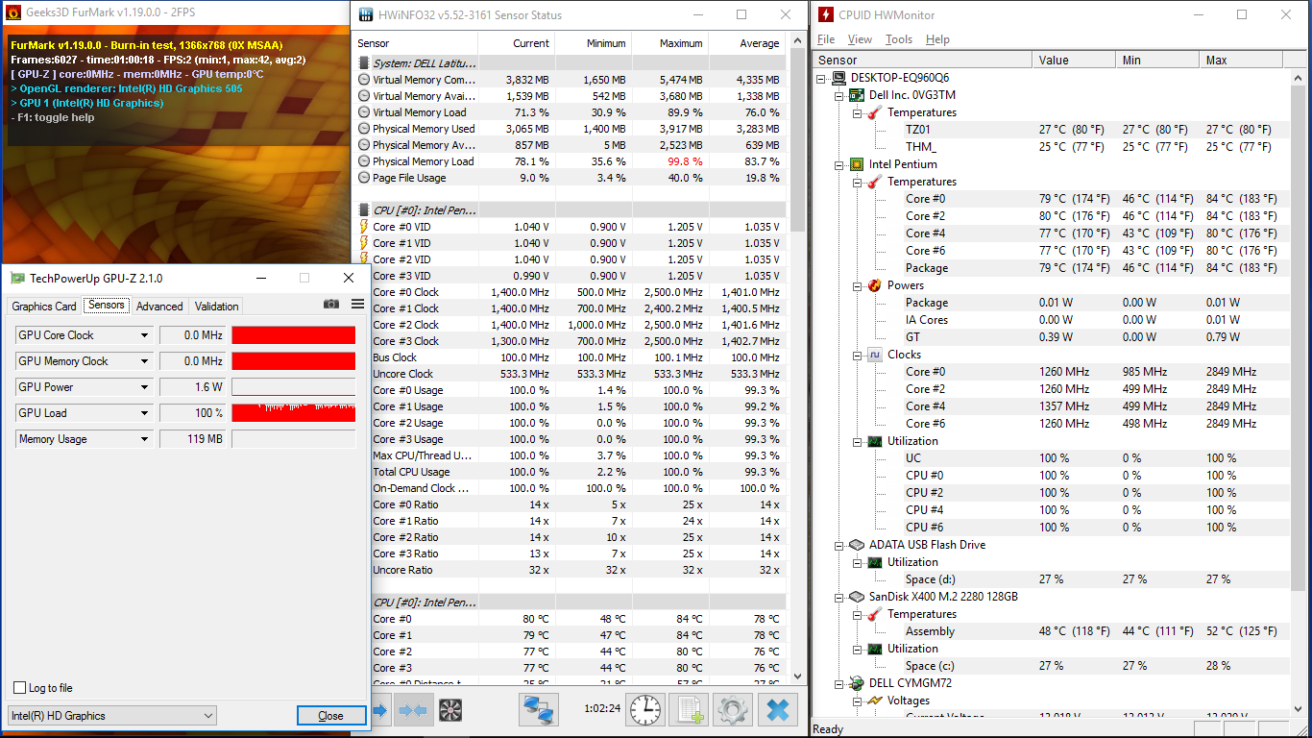The width and height of the screenshot is (1312, 738).
Task: Collapse the SanDisk X400 node expander
Action: coord(840,597)
